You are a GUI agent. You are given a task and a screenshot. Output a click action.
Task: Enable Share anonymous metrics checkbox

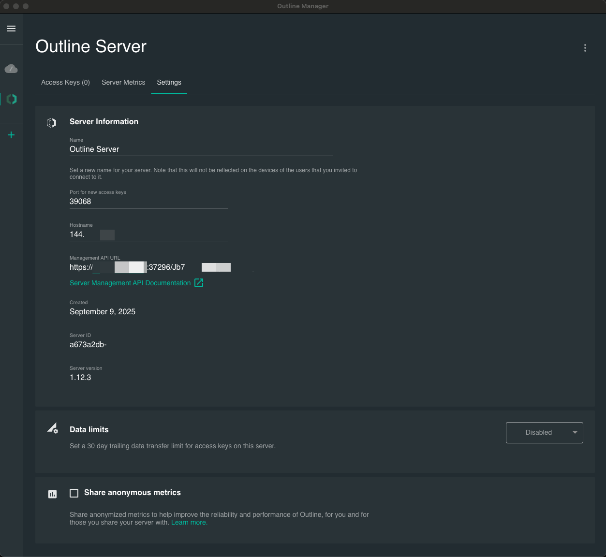tap(74, 493)
